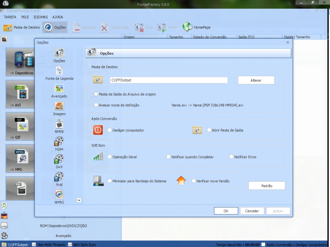This screenshot has height=247, width=330.
Task: Open the picture category icon in left strip
Action: pos(4,216)
